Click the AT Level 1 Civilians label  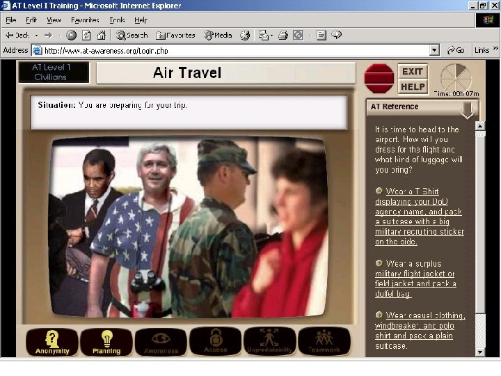pos(54,72)
